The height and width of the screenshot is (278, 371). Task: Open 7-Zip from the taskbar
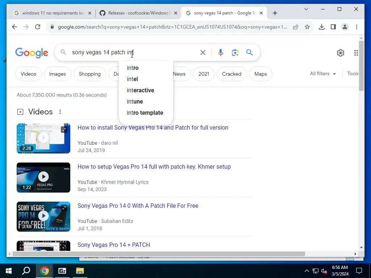tap(62, 271)
